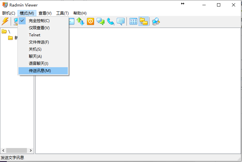Open the 联机(C) menu
This screenshot has width=242, height=162.
click(x=9, y=13)
